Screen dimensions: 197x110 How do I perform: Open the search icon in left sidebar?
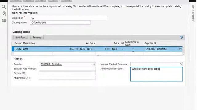[4, 7]
